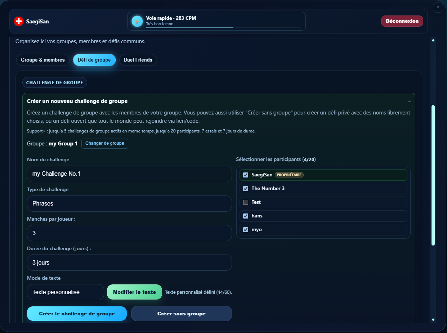Switch to the Groupe & membres tab
This screenshot has height=333, width=447.
coord(43,60)
